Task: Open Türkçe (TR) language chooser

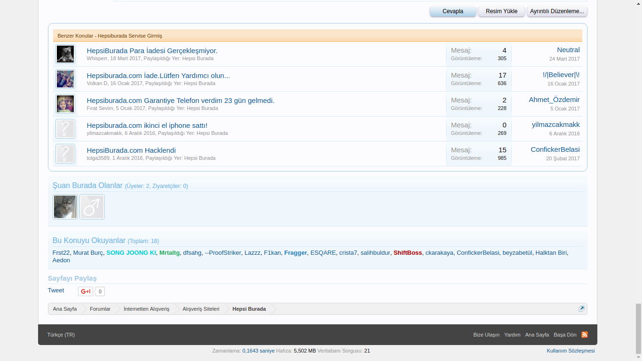Action: (61, 335)
